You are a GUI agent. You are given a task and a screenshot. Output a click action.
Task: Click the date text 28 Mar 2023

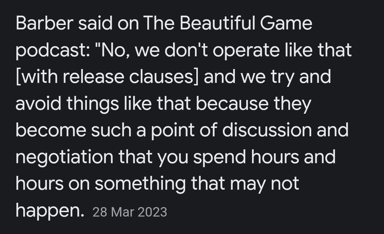(x=130, y=212)
